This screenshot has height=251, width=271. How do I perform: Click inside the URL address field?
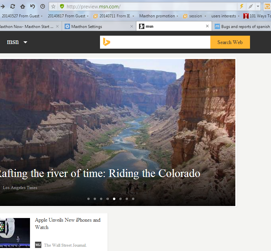[x=150, y=7]
